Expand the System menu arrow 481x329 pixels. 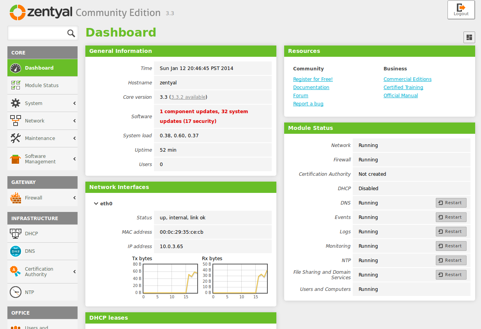coord(74,103)
